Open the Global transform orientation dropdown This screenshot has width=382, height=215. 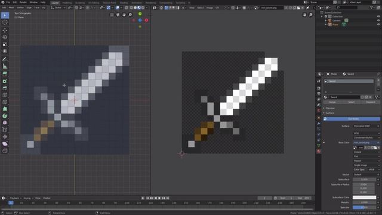point(58,8)
